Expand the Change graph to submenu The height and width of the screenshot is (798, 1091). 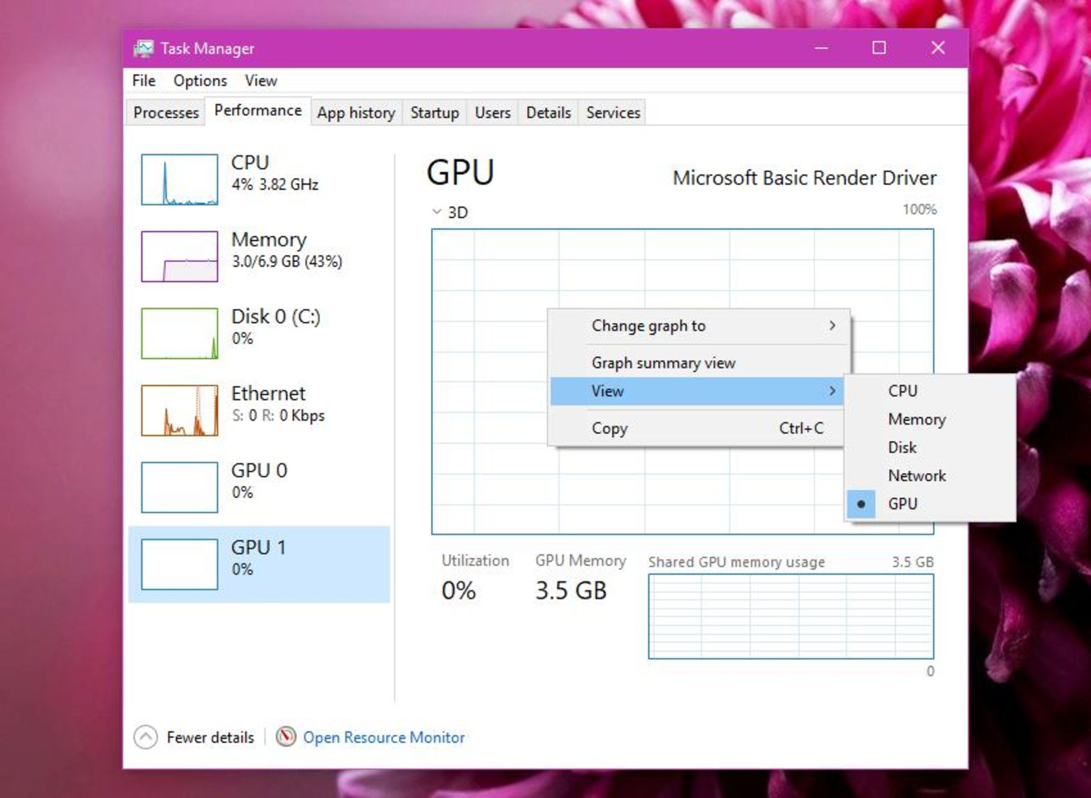pyautogui.click(x=832, y=325)
